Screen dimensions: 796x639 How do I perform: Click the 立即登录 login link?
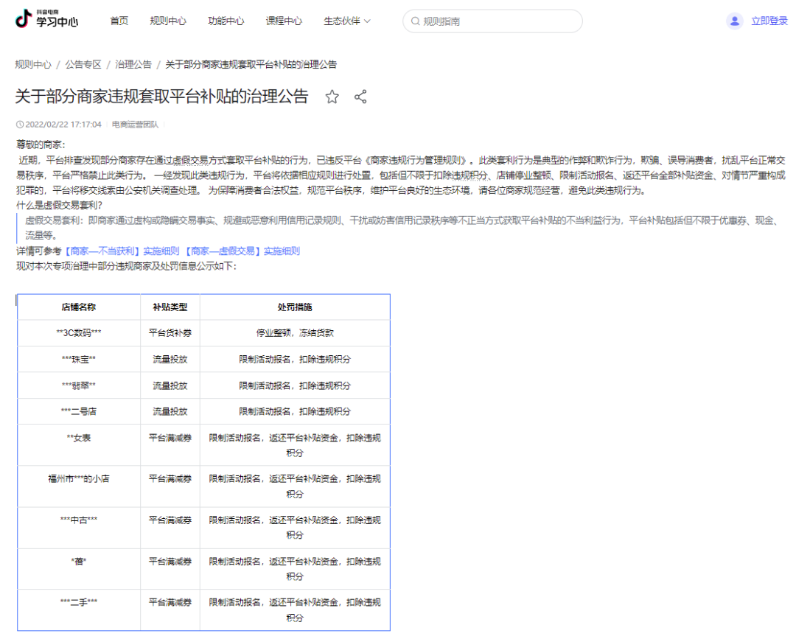point(769,21)
